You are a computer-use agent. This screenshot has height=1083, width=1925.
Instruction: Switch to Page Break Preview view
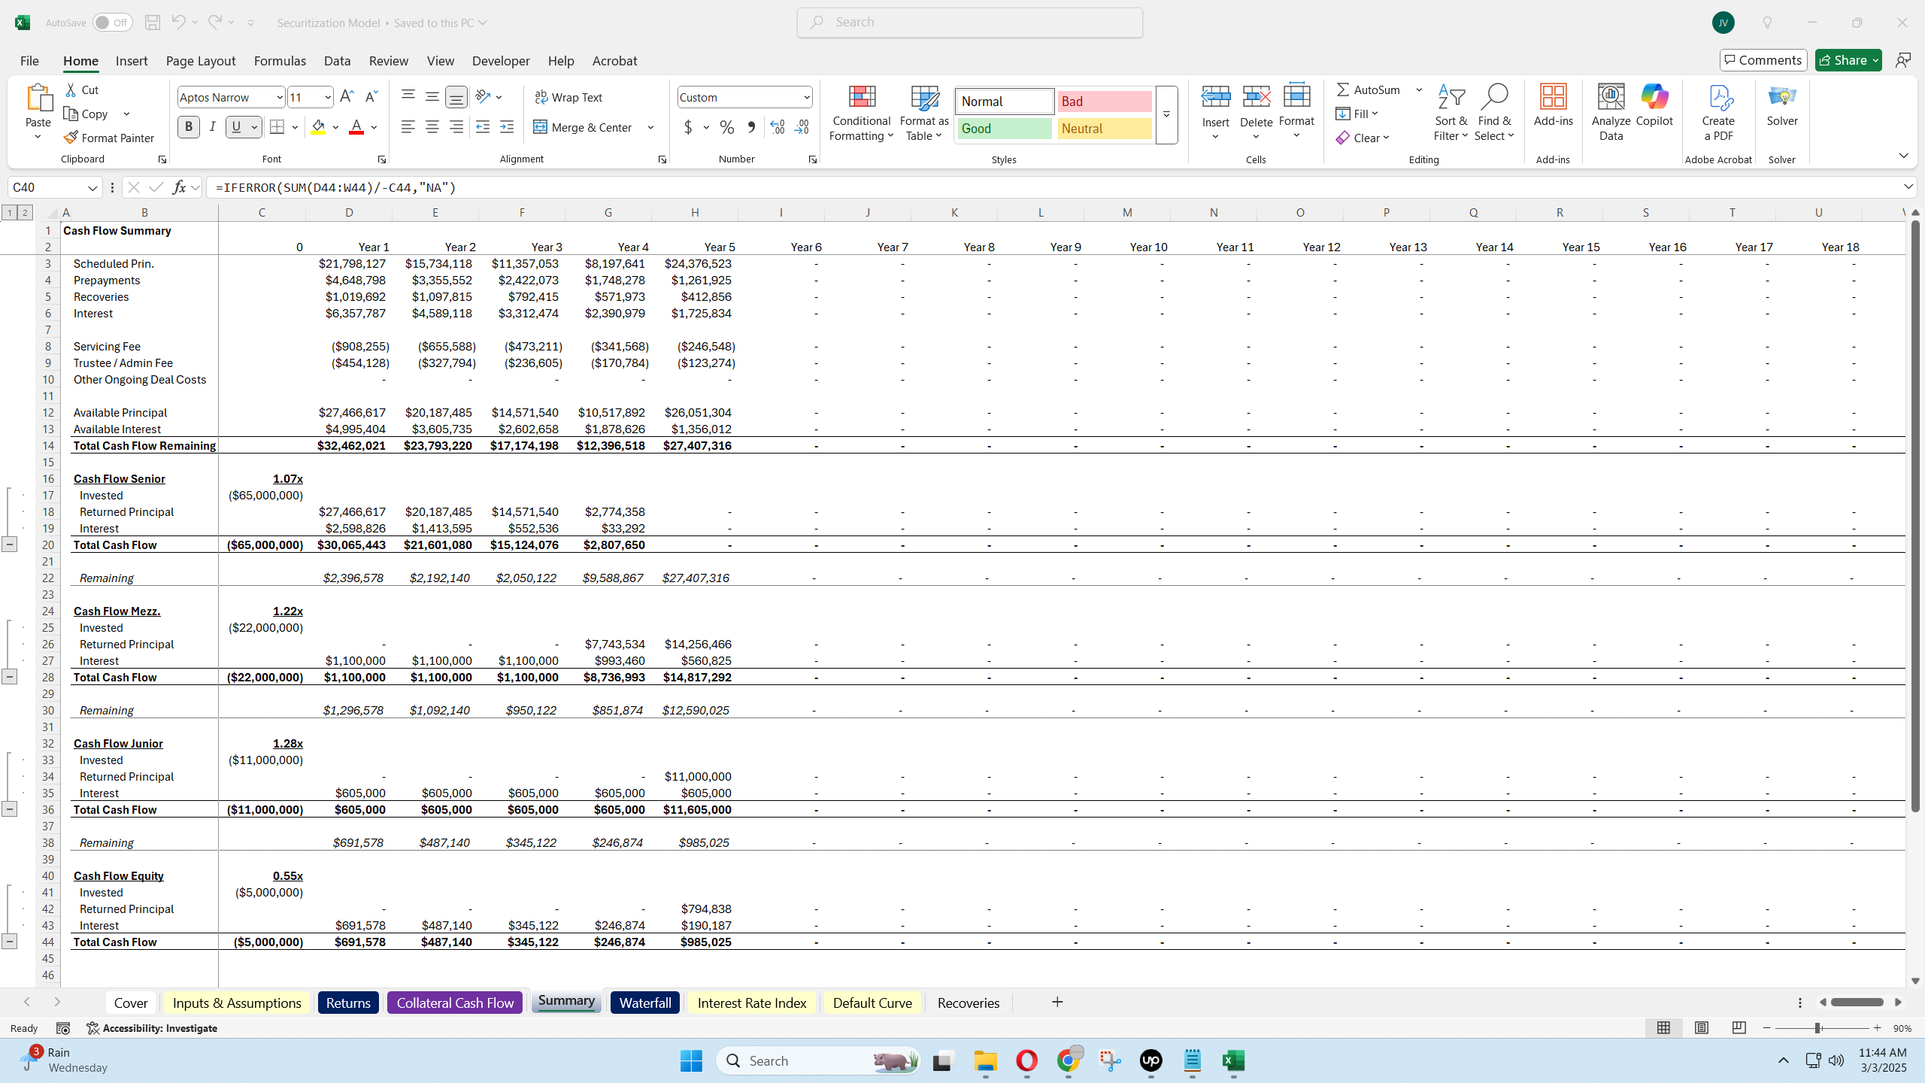coord(1739,1027)
